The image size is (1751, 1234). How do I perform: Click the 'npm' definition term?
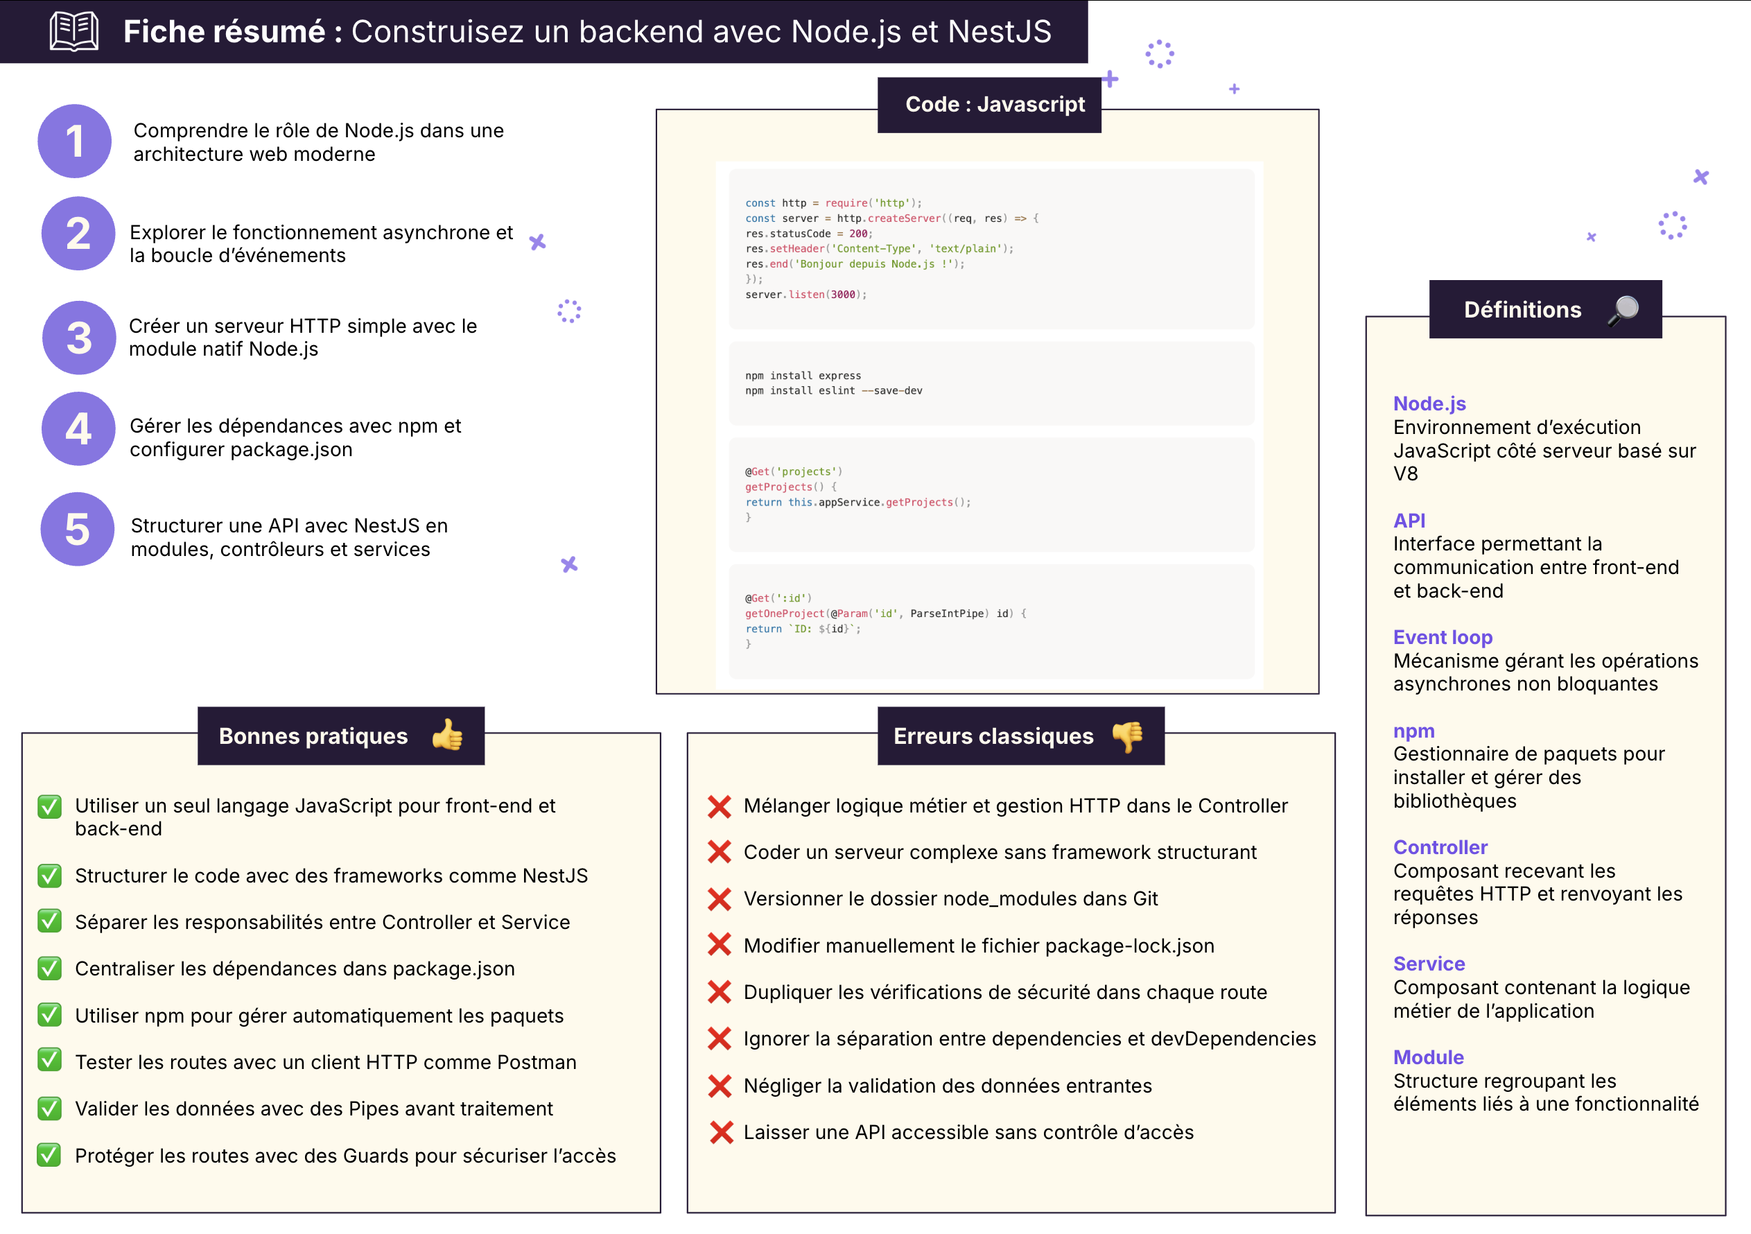click(1414, 731)
